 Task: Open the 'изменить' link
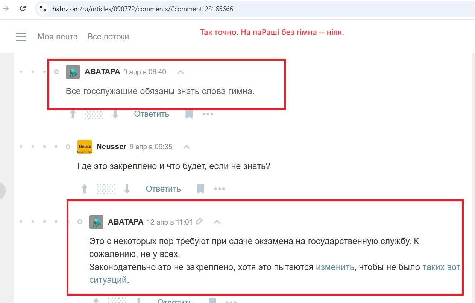(x=335, y=267)
